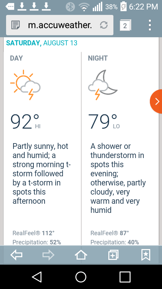
Task: Open Android recent apps square
Action: pos(125,277)
